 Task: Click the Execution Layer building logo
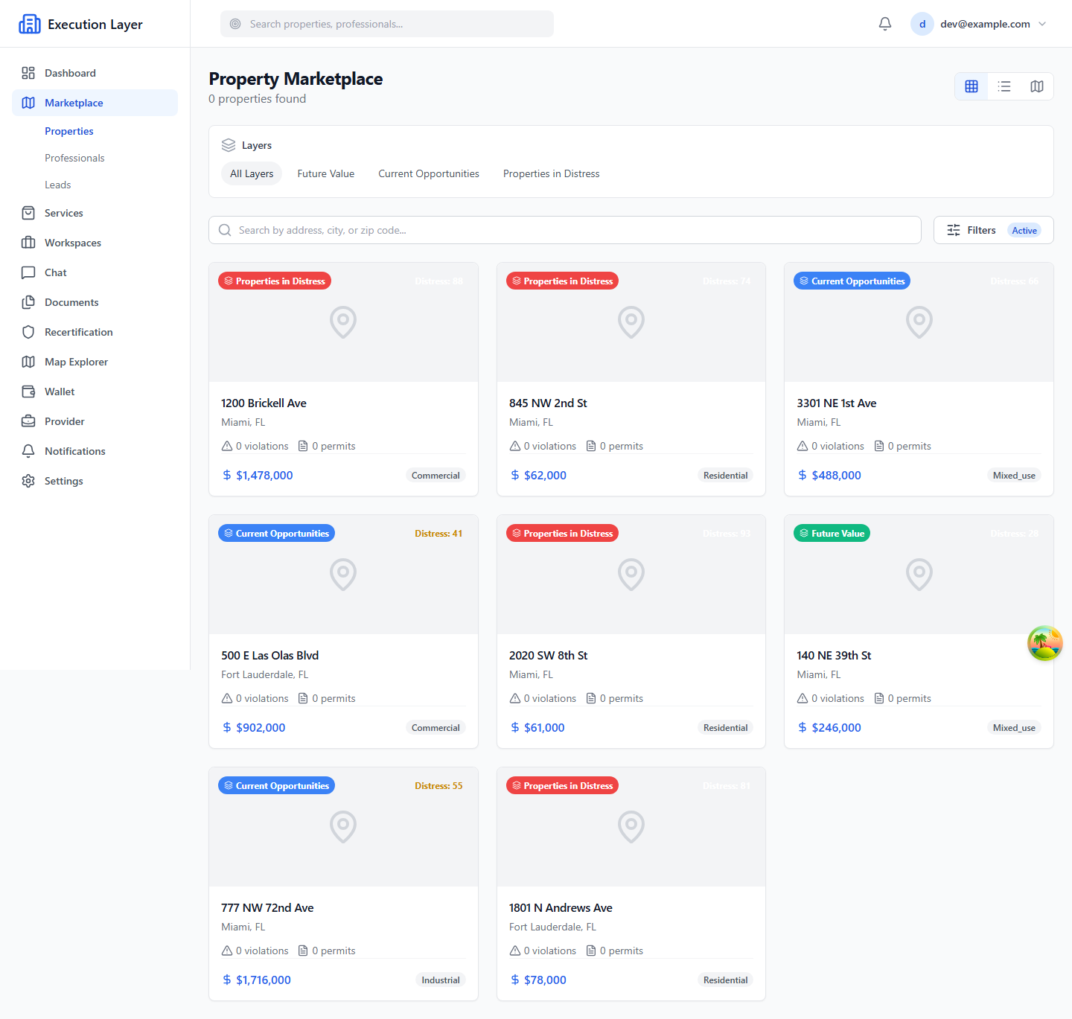pos(30,24)
